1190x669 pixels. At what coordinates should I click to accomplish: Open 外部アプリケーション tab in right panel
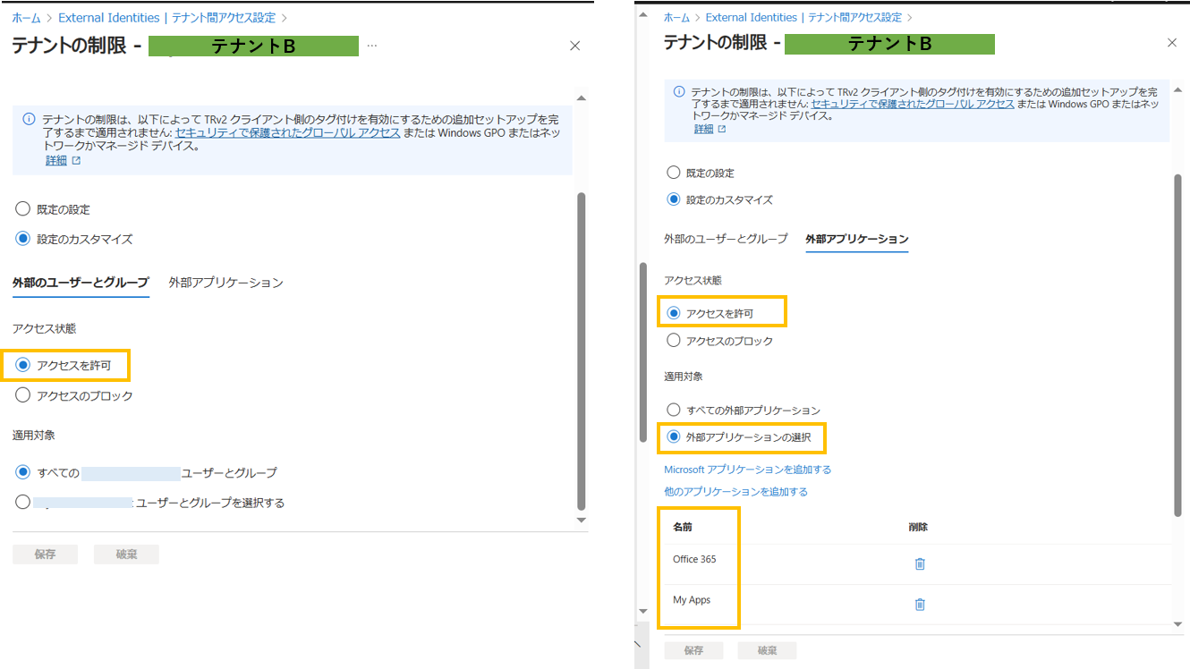(857, 239)
